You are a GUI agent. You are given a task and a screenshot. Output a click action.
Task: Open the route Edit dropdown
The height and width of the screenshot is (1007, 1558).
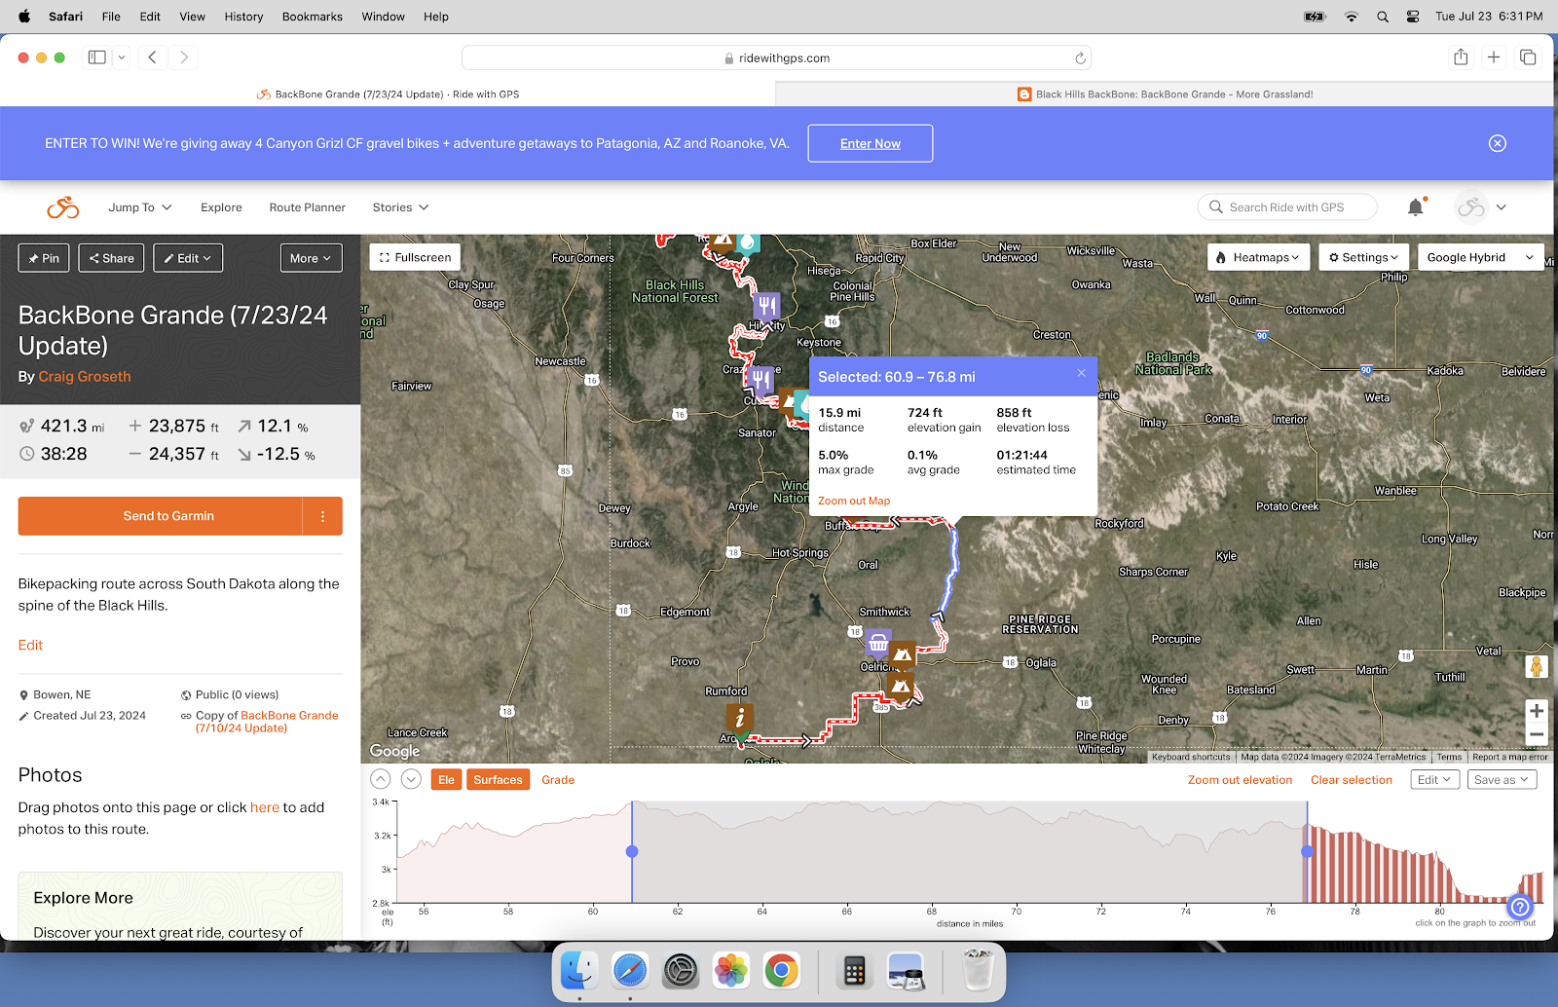coord(188,258)
